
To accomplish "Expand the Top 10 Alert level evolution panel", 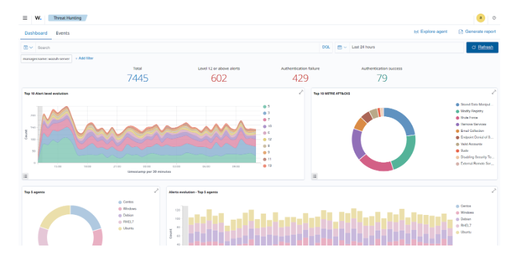I will click(301, 92).
